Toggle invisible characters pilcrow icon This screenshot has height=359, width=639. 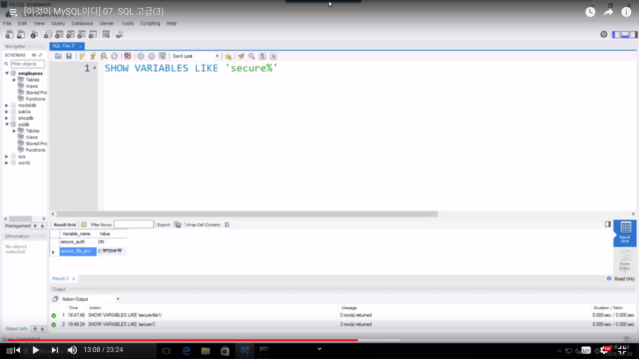pos(263,56)
